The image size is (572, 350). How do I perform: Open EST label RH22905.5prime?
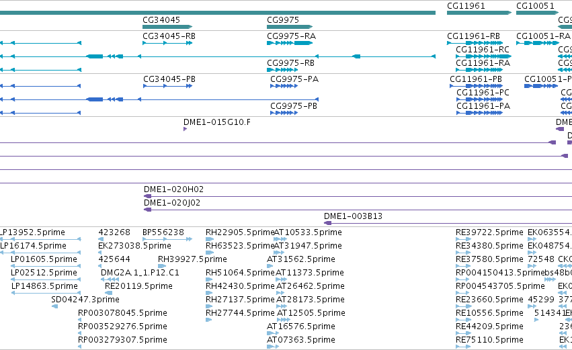(240, 232)
